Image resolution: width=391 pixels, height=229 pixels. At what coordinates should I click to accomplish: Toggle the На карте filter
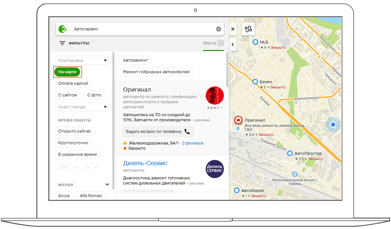pos(67,72)
